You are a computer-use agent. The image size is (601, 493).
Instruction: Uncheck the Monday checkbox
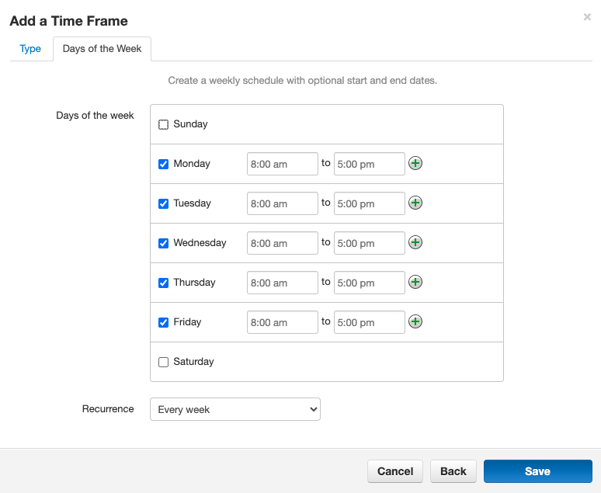pyautogui.click(x=163, y=164)
